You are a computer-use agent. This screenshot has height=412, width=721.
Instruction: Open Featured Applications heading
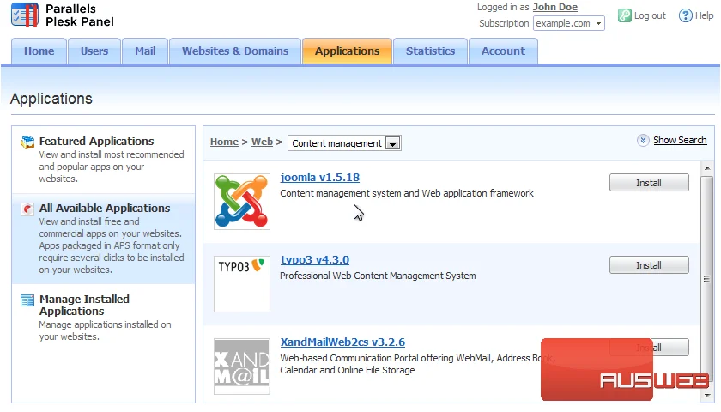coord(96,141)
